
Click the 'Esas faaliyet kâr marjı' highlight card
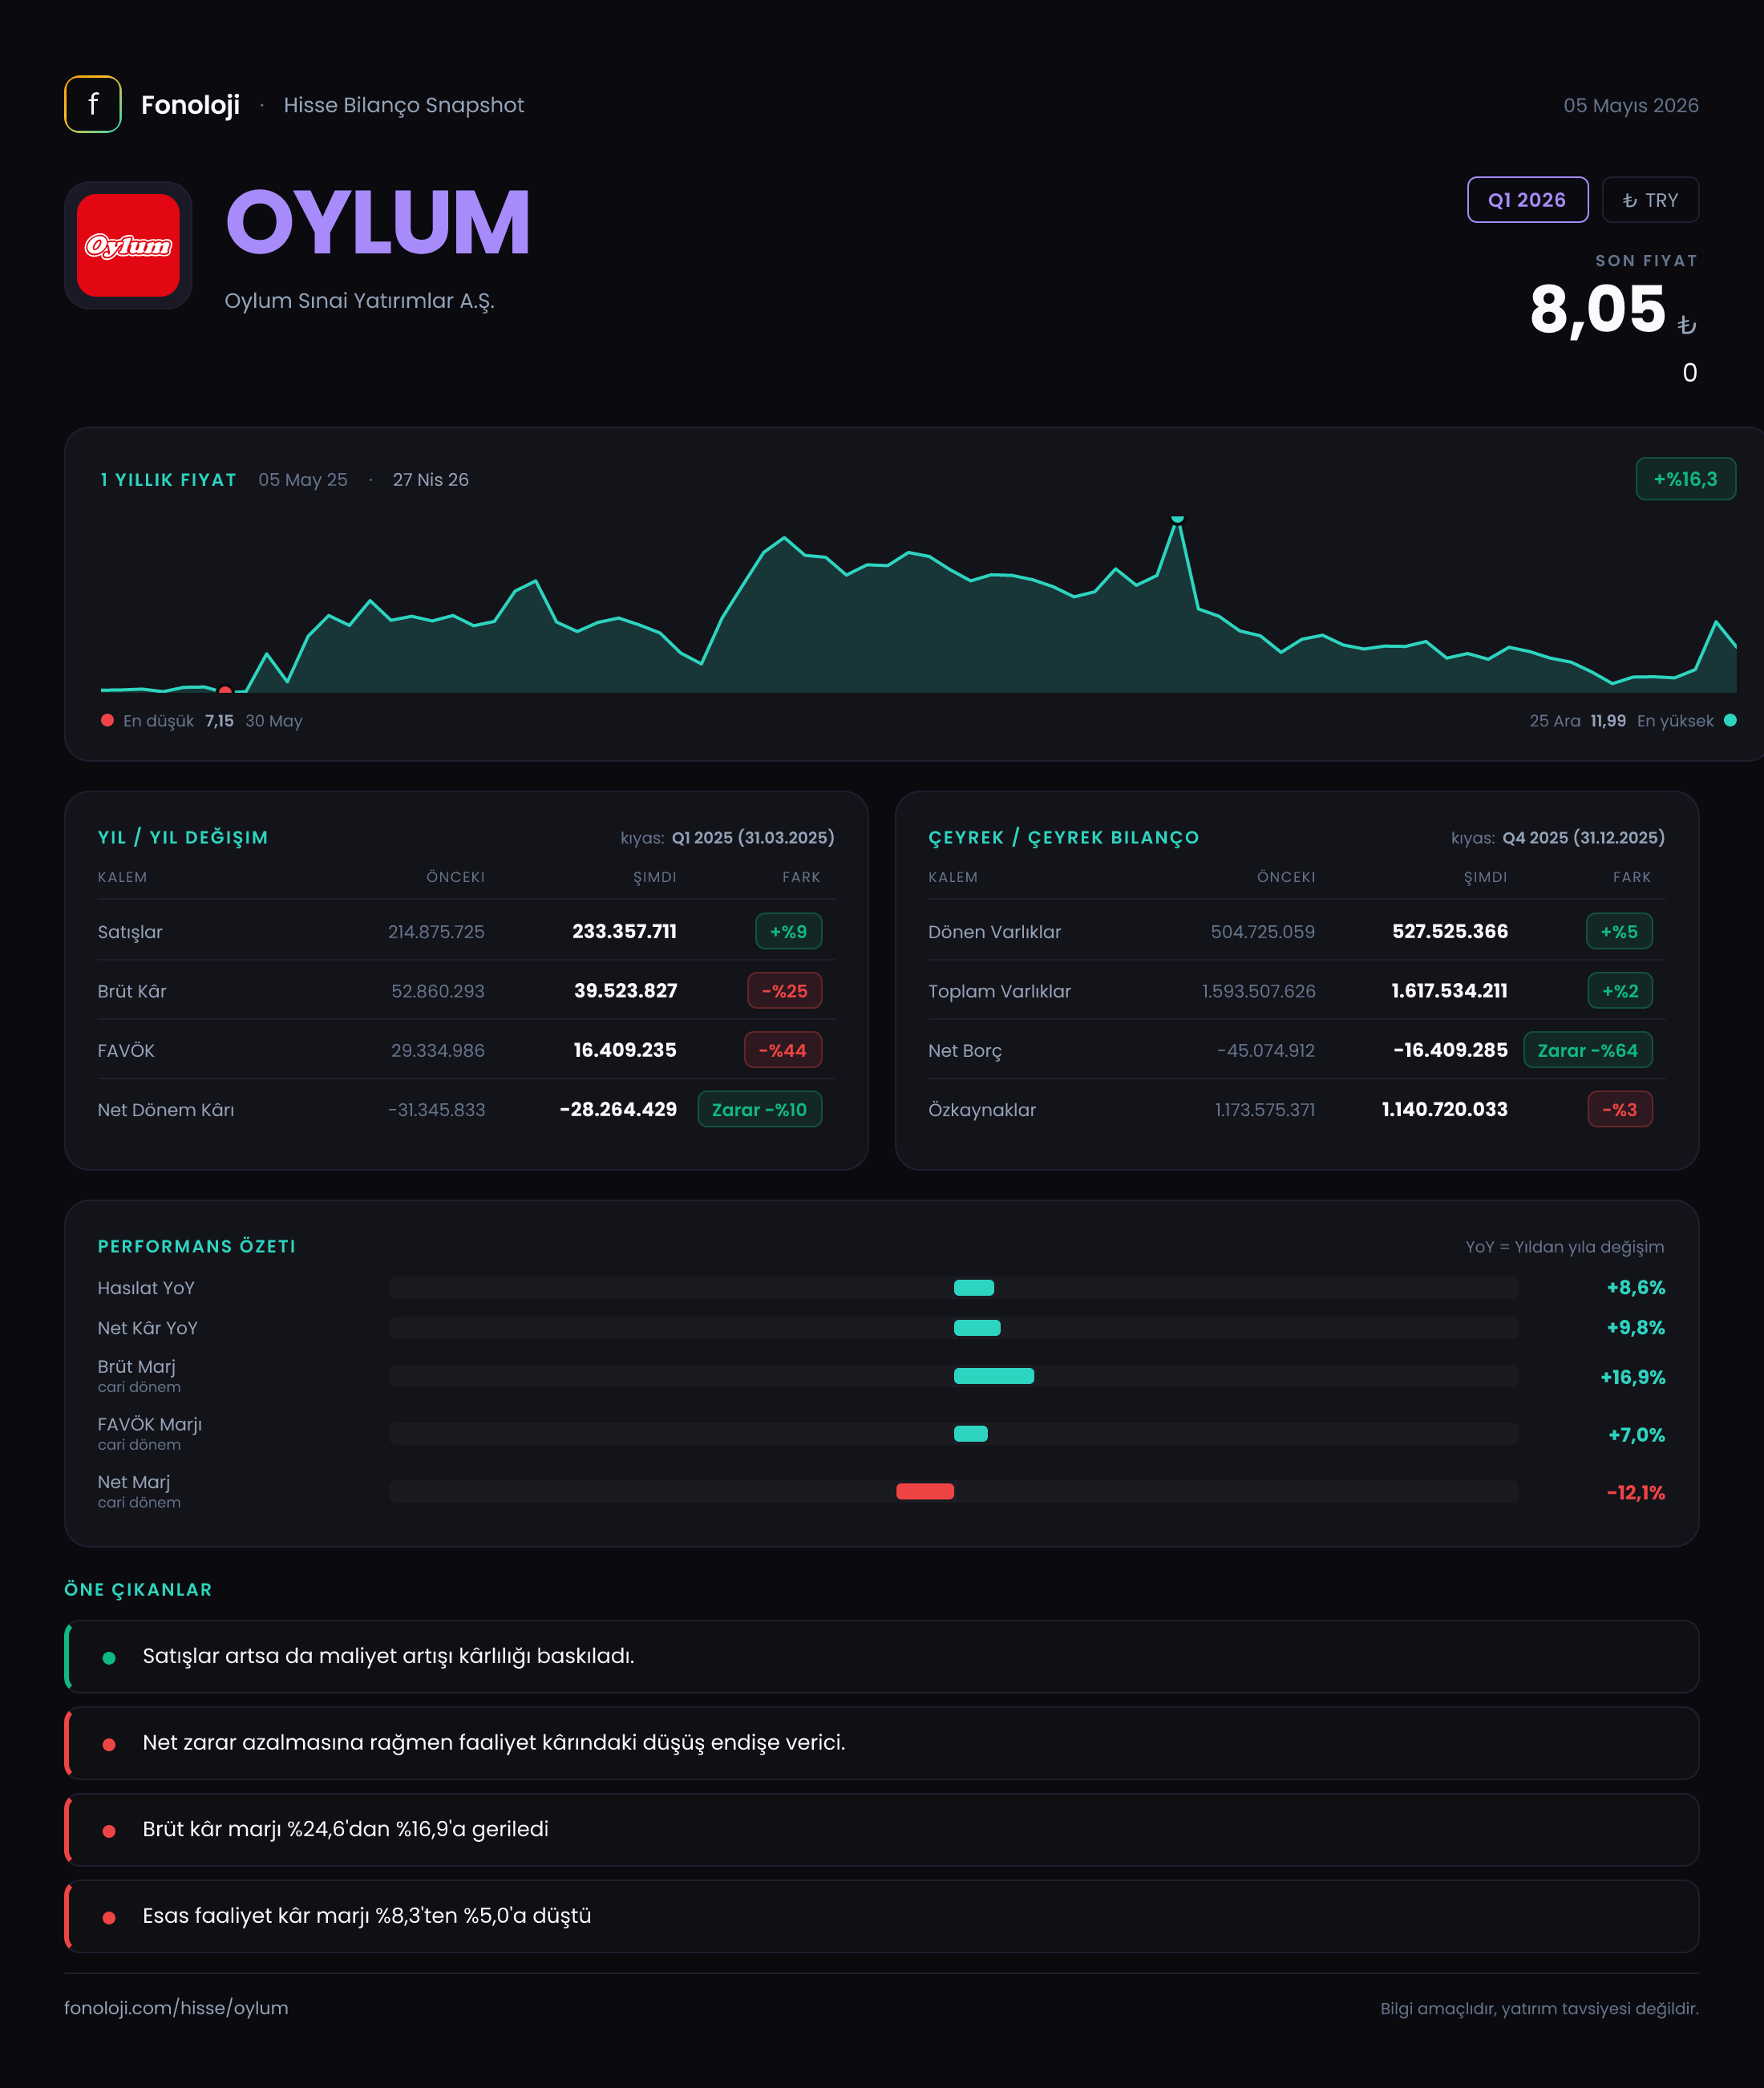881,1917
